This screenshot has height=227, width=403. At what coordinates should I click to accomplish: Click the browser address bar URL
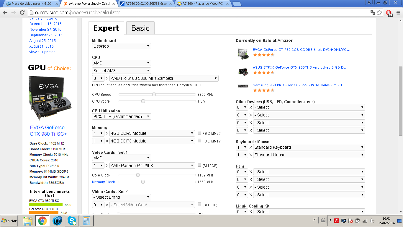point(78,12)
